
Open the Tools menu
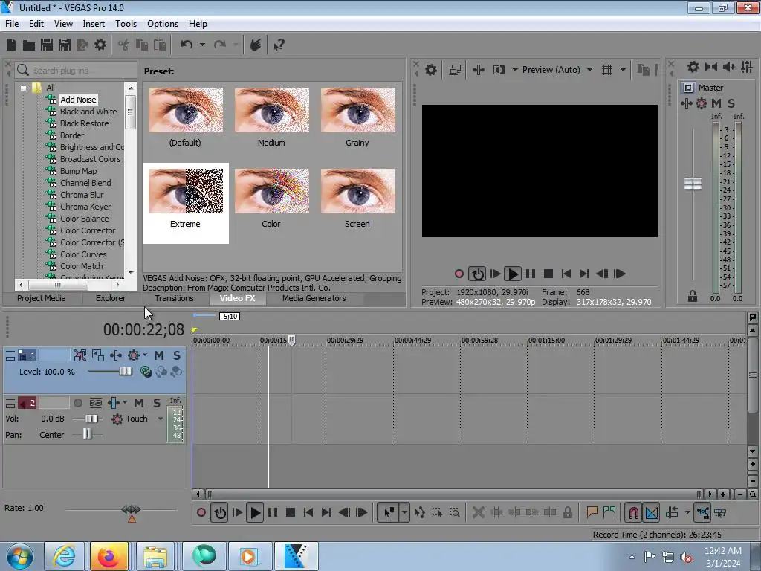(x=126, y=24)
